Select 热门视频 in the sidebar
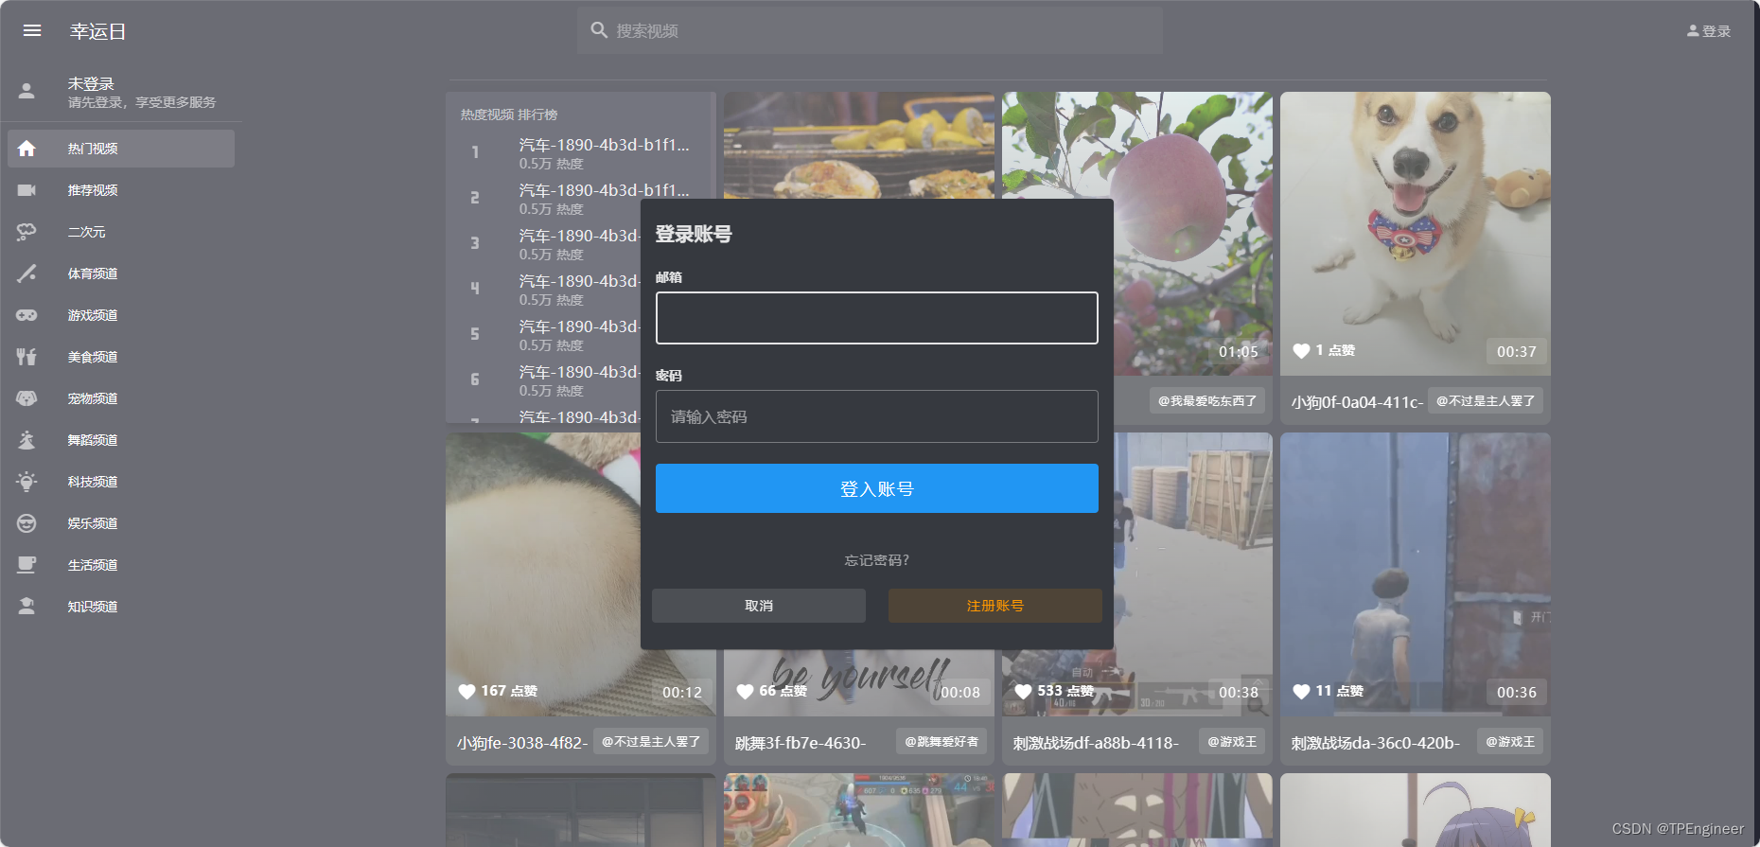1760x847 pixels. 121,149
